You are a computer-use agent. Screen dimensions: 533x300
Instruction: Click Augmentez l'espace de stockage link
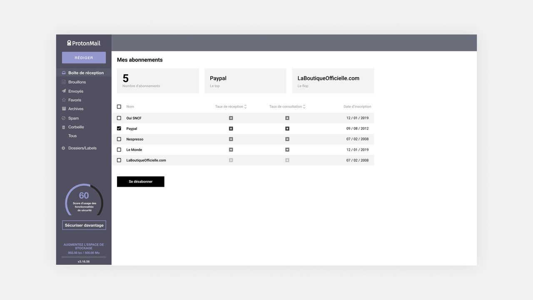tap(84, 246)
